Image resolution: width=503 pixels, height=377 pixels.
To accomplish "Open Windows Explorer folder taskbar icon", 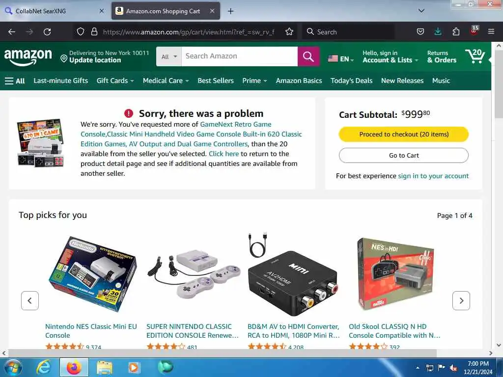I will [105, 368].
